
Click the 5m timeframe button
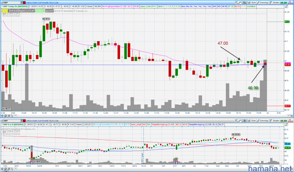pyautogui.click(x=245, y=2)
